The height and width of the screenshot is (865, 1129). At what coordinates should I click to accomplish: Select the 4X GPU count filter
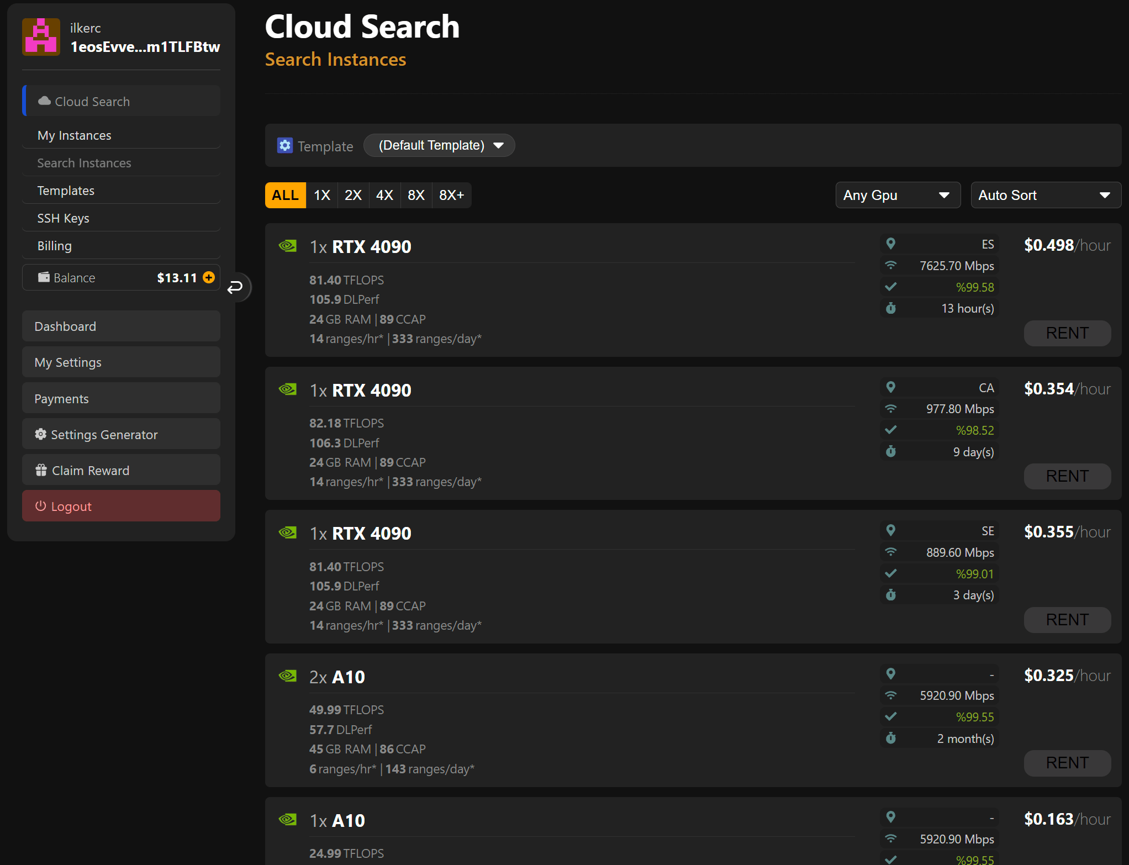point(384,195)
